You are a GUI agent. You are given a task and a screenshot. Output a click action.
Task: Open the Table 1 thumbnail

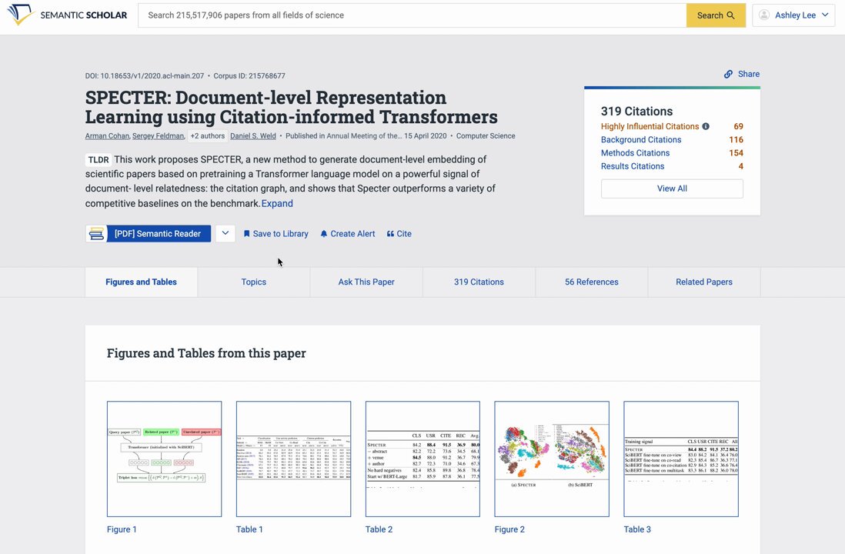294,459
